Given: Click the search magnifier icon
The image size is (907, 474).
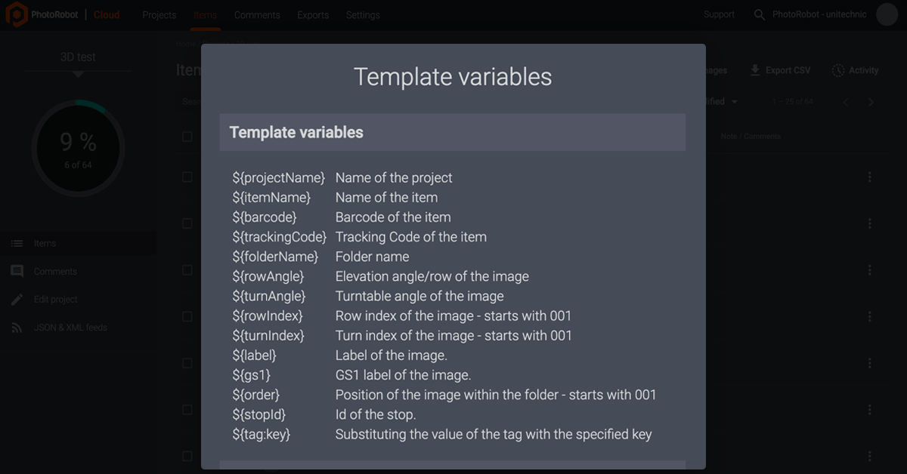Looking at the screenshot, I should pyautogui.click(x=759, y=15).
